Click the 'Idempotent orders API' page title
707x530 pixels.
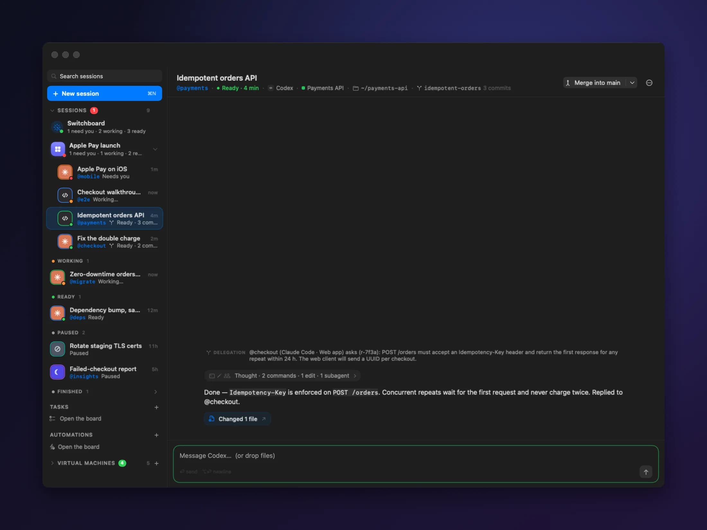tap(217, 78)
